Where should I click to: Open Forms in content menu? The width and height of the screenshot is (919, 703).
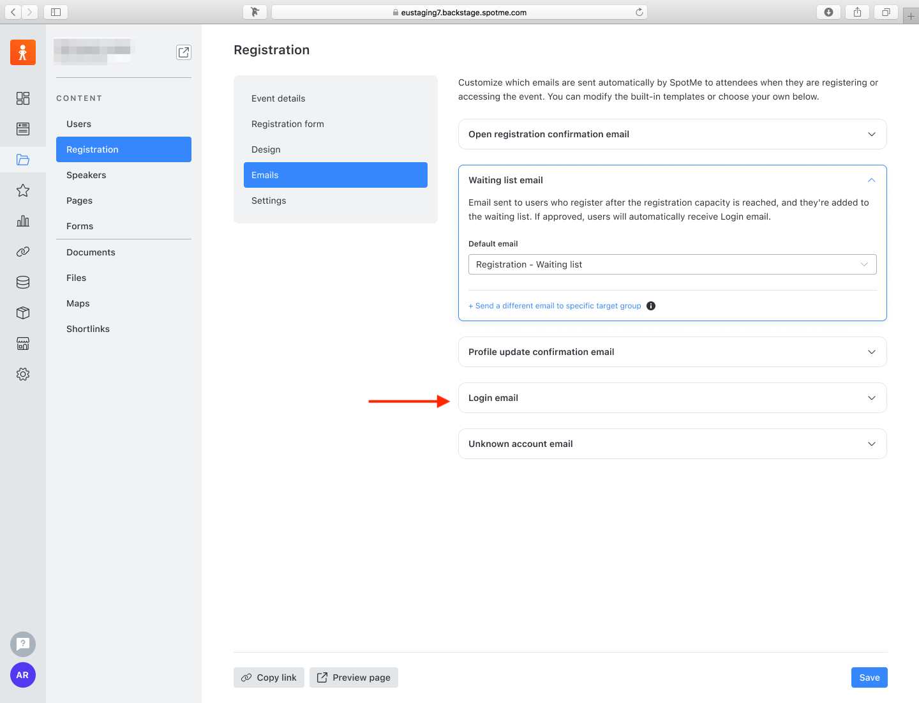tap(124, 226)
